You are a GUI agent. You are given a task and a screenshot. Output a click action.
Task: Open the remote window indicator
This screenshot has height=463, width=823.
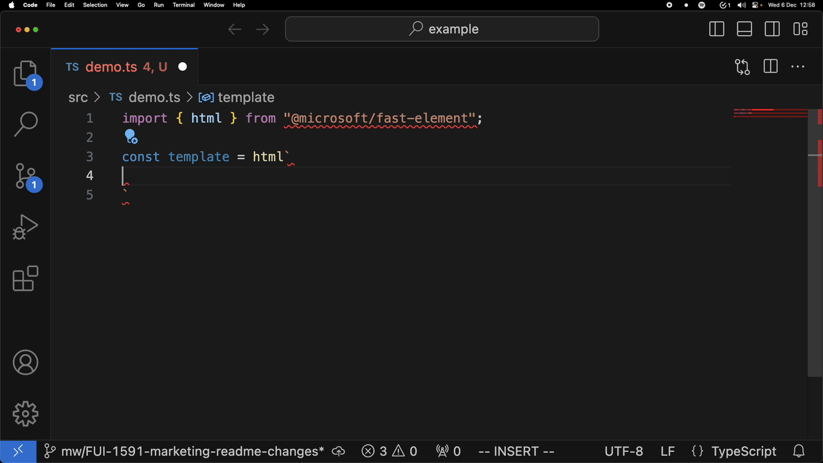(18, 451)
